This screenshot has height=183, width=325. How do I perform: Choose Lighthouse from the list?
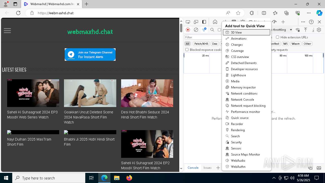pos(246,75)
